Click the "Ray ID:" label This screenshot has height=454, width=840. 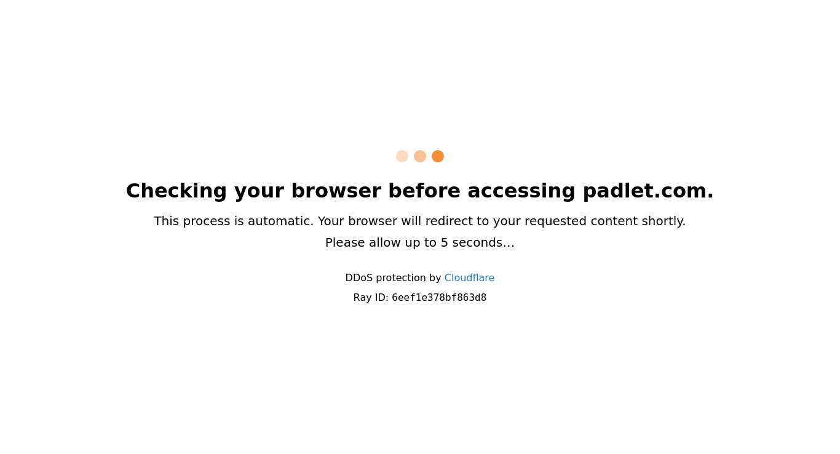tap(371, 298)
